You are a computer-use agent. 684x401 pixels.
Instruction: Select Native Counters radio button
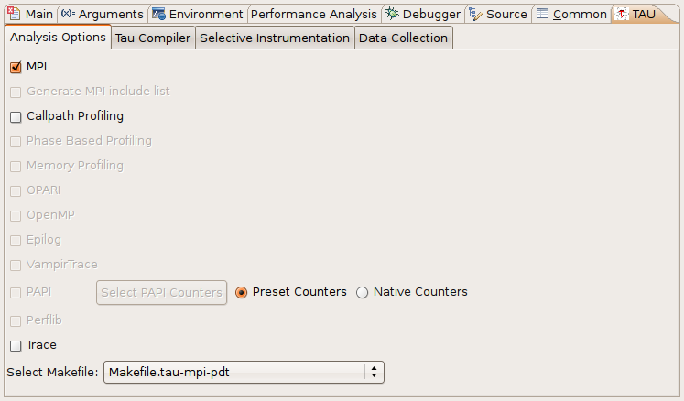362,292
